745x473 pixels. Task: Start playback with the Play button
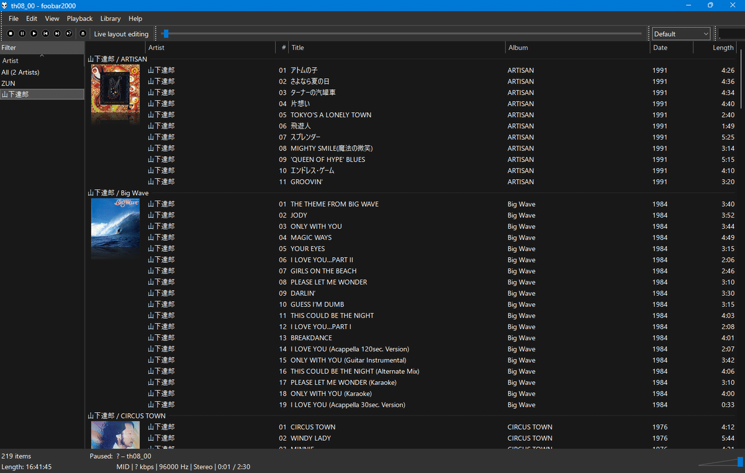34,33
